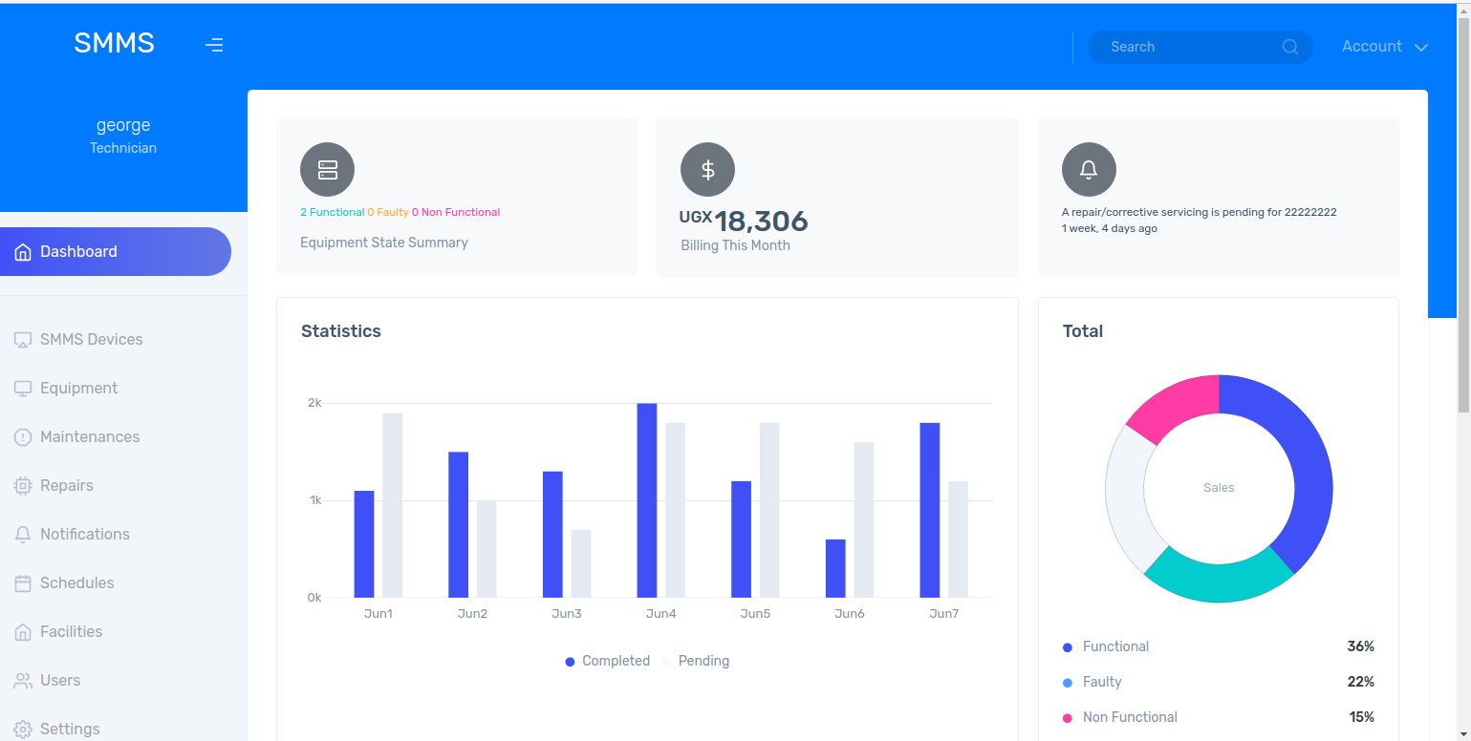The height and width of the screenshot is (741, 1471).
Task: Click the Total card heading
Action: [1083, 331]
